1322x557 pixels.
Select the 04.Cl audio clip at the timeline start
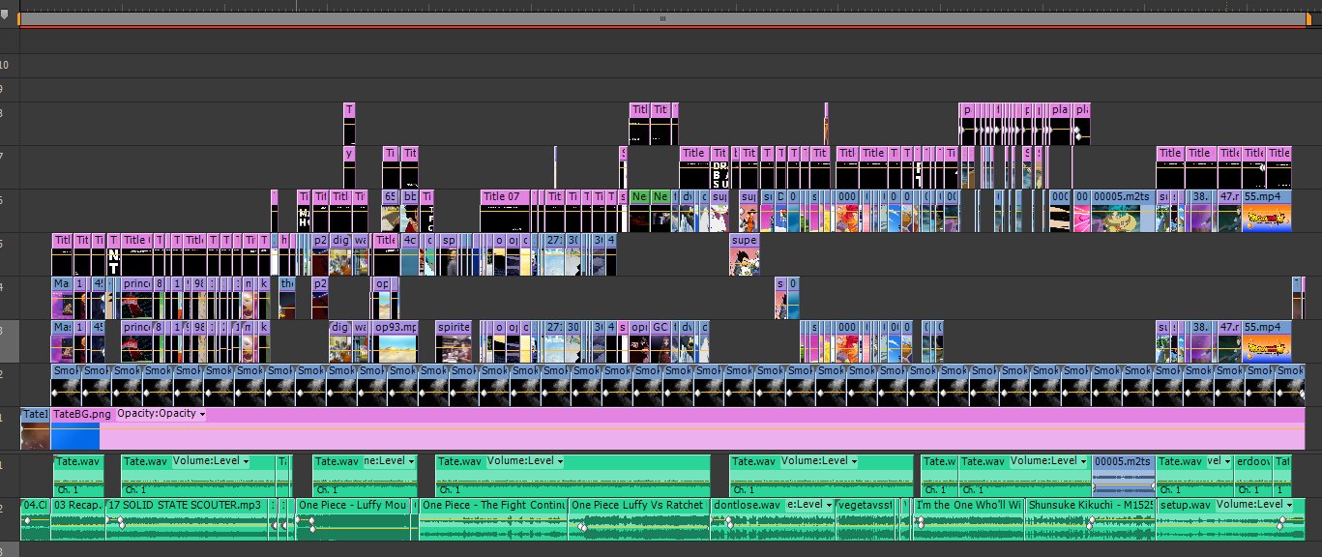coord(35,519)
